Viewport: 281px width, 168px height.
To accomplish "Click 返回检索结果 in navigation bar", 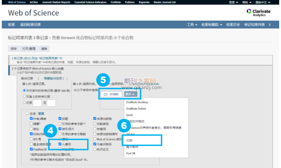I will [30, 24].
